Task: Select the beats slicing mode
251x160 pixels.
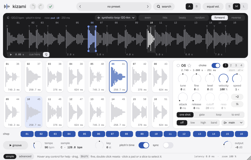Action: (x=182, y=18)
